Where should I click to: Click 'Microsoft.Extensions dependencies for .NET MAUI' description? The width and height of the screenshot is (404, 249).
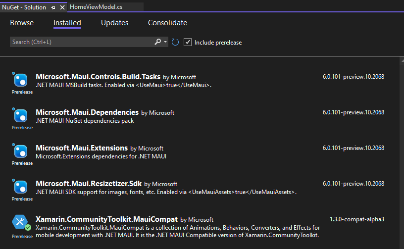coord(101,156)
